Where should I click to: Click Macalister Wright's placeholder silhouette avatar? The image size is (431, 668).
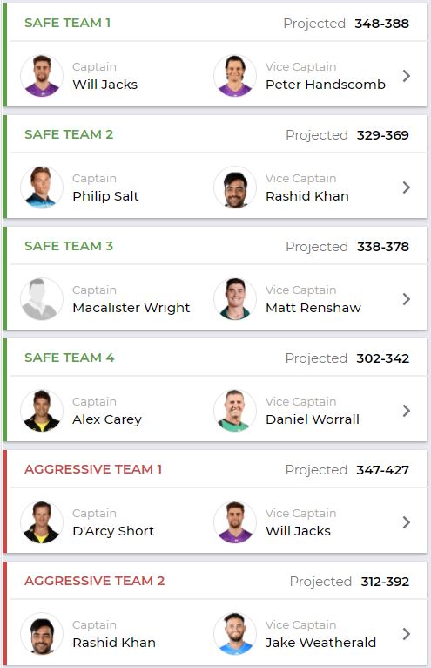click(x=42, y=299)
